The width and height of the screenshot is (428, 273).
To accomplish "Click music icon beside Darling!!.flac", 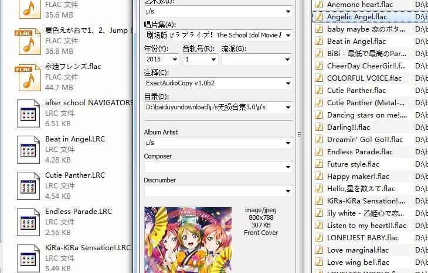I will point(319,127).
